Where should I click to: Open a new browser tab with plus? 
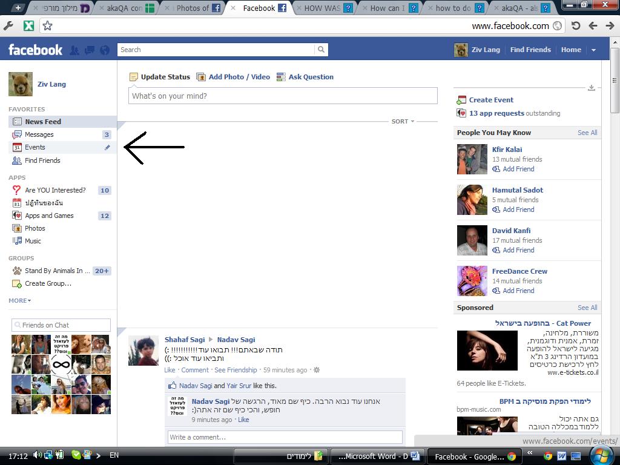[18, 7]
